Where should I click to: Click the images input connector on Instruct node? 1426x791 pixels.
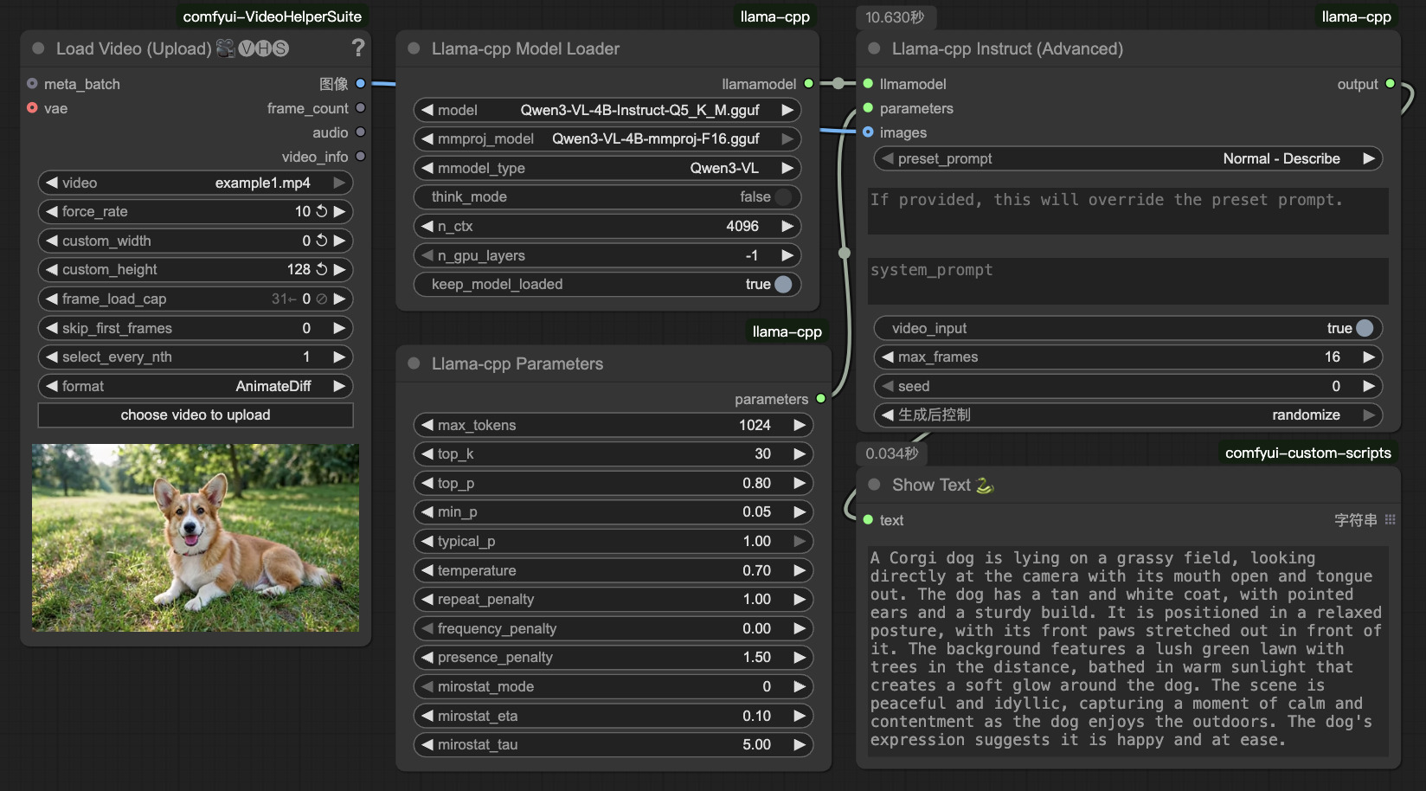(x=868, y=132)
